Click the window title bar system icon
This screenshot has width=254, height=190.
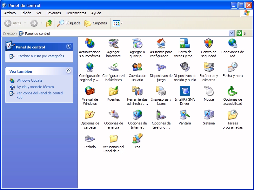click(4, 5)
